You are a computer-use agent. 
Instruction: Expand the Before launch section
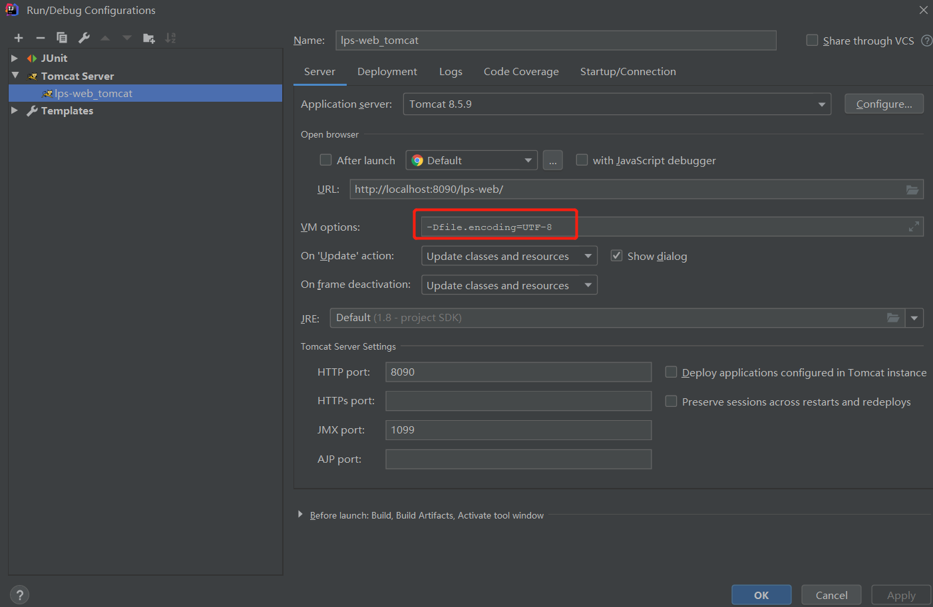[x=300, y=515]
